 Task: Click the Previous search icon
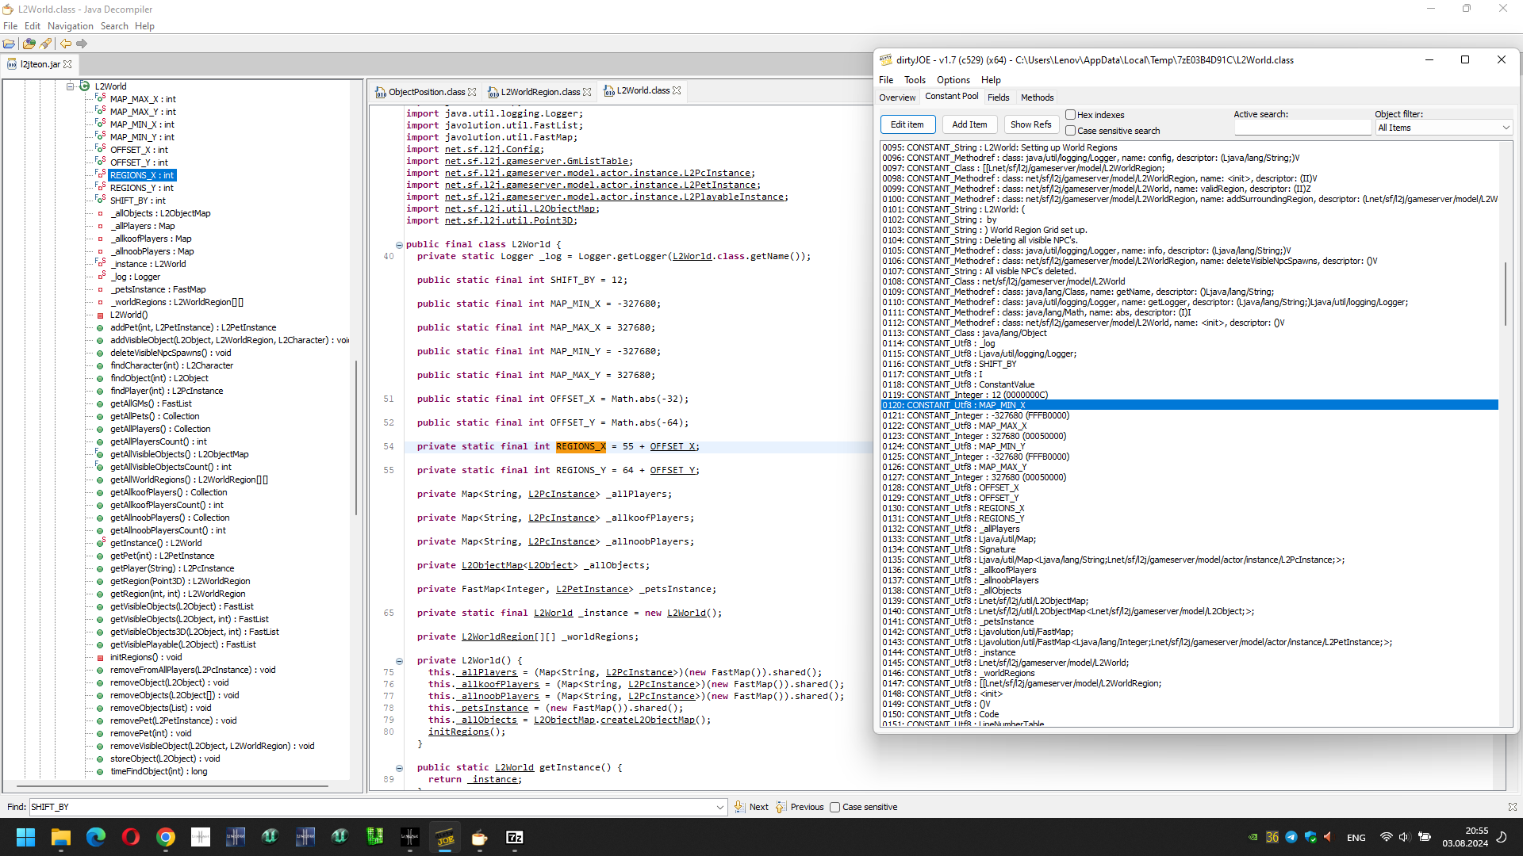tap(781, 807)
